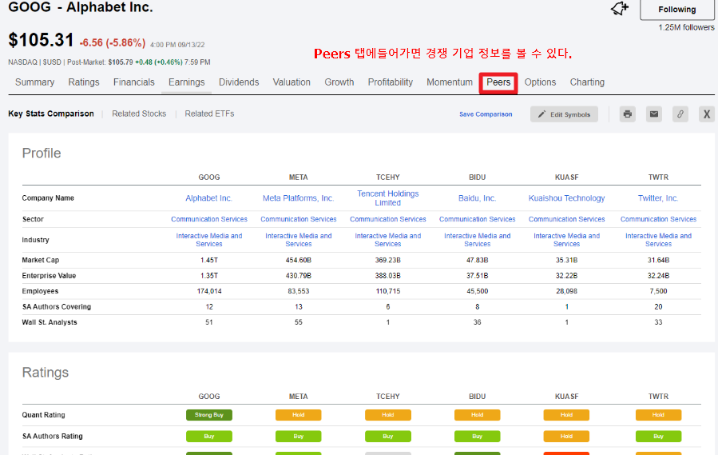This screenshot has width=718, height=455.
Task: Export to Excel via X icon
Action: [707, 114]
